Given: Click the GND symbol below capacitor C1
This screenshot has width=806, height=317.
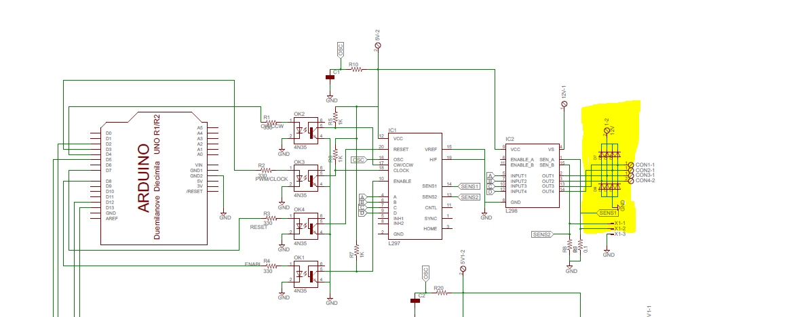Looking at the screenshot, I should click(332, 98).
